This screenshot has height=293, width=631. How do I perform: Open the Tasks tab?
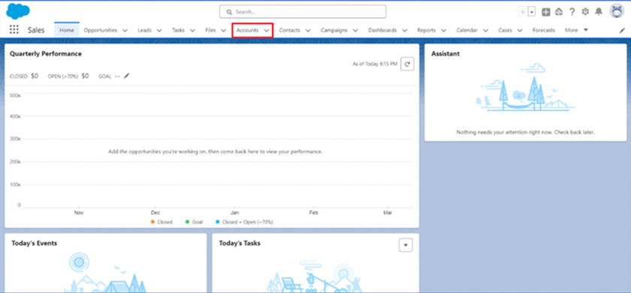(x=178, y=30)
